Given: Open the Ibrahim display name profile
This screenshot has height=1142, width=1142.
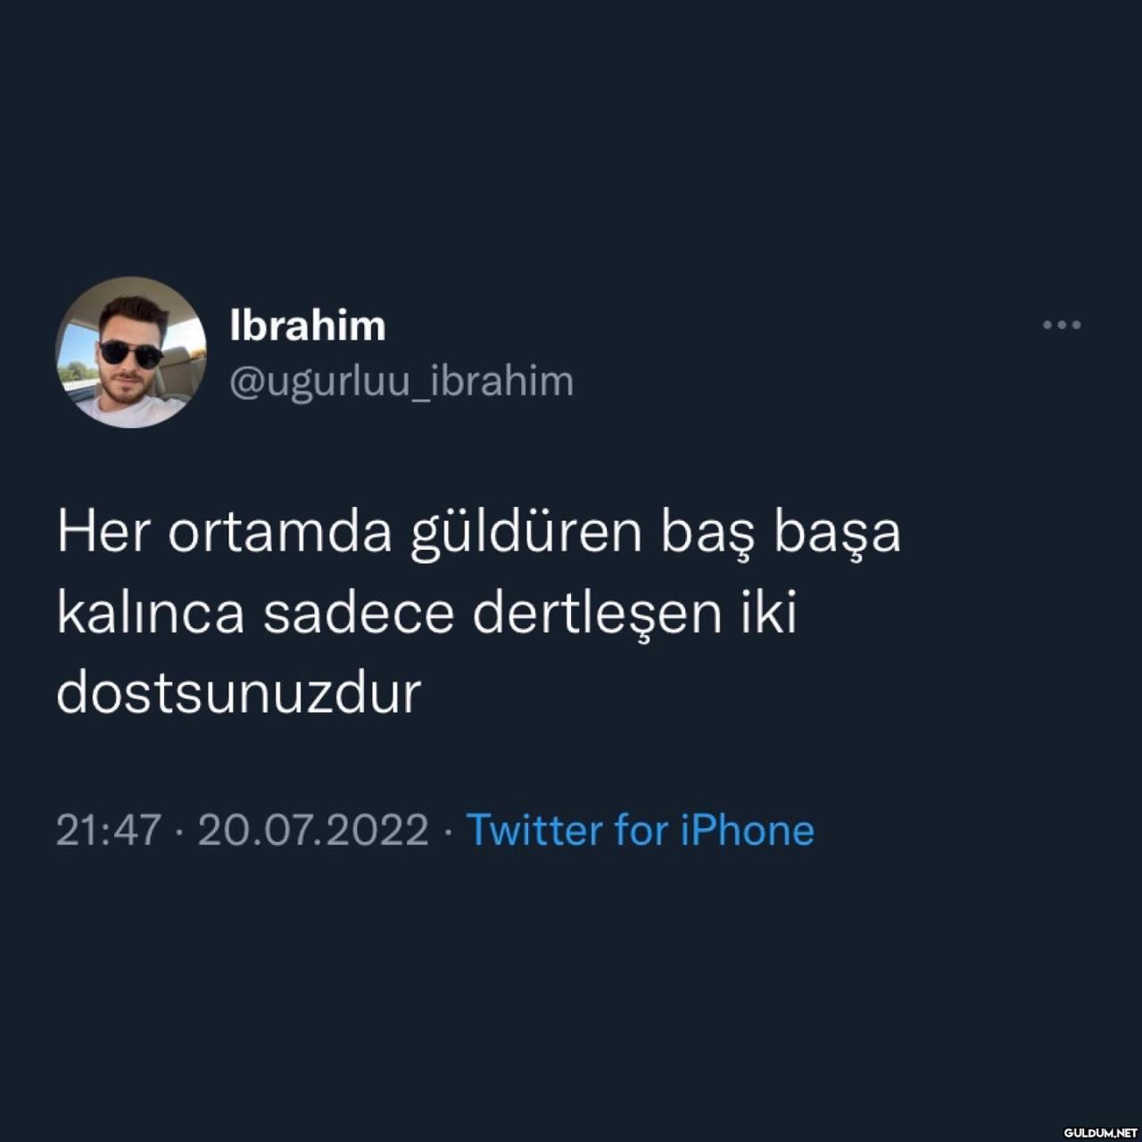Looking at the screenshot, I should [x=308, y=326].
